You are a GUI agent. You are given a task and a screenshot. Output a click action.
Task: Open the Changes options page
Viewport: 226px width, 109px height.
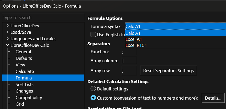tap(24, 91)
